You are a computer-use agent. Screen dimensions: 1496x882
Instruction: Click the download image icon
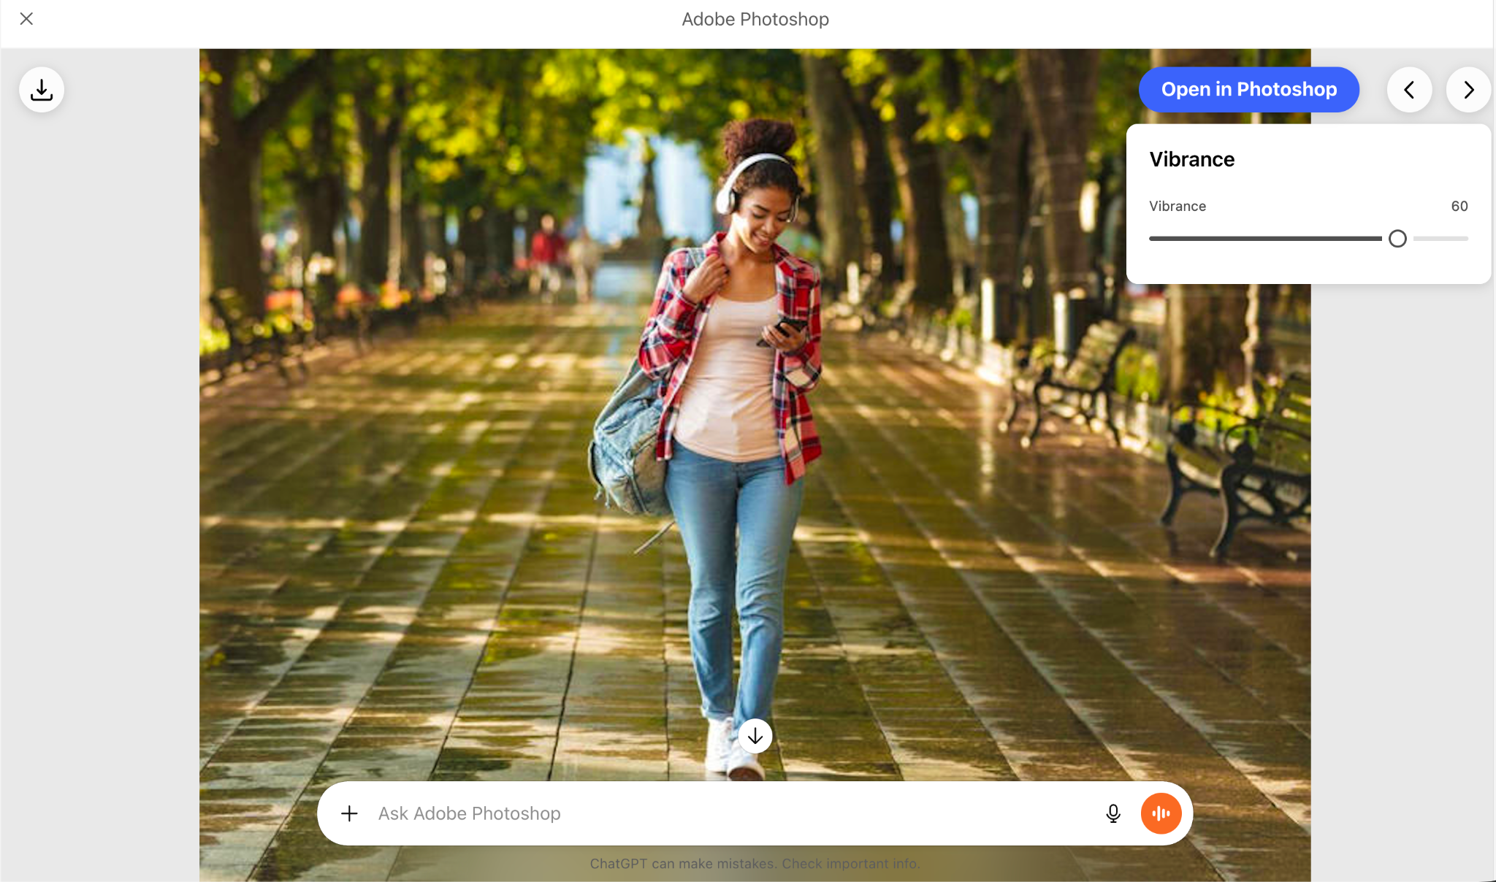pyautogui.click(x=42, y=90)
